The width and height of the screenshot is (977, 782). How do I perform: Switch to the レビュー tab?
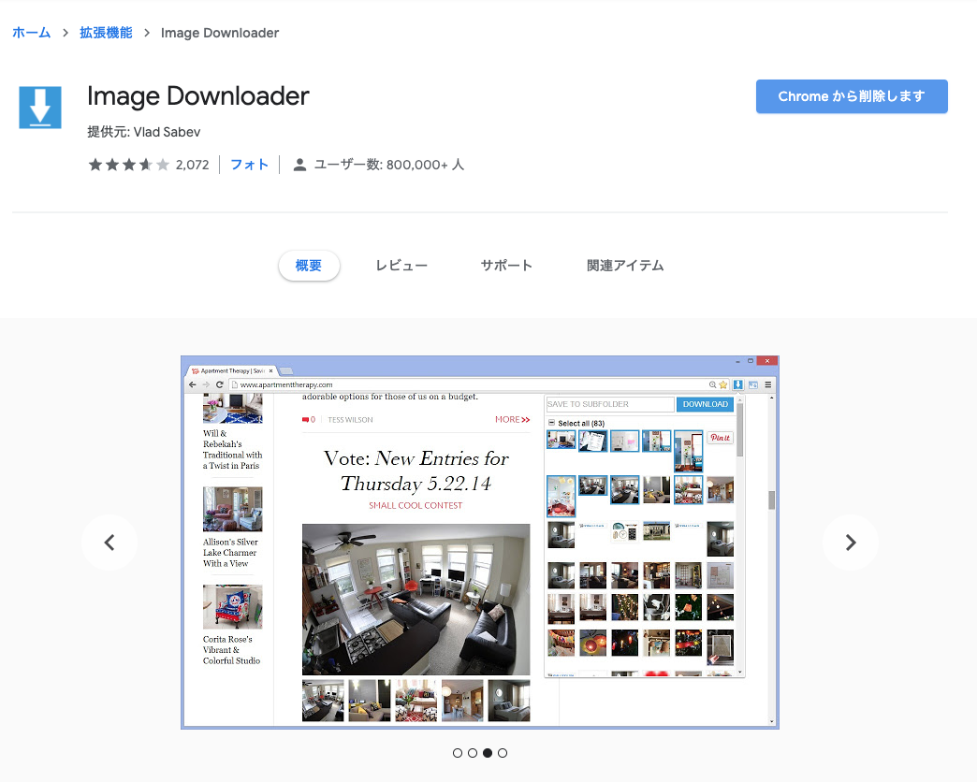[x=401, y=266]
